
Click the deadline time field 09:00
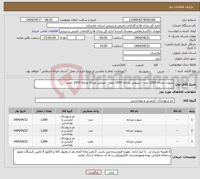pyautogui.click(x=103, y=38)
